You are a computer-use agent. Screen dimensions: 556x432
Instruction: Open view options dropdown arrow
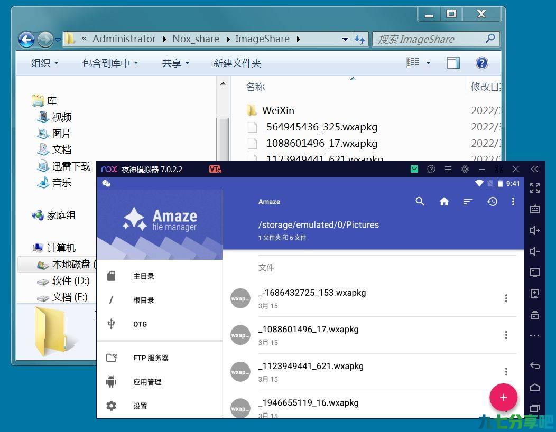(x=428, y=63)
